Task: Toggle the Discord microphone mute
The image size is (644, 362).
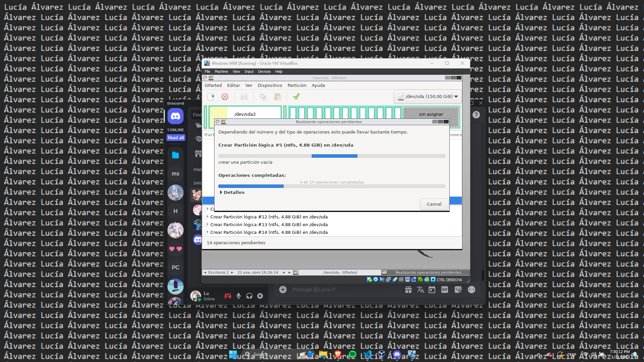Action: pyautogui.click(x=239, y=296)
